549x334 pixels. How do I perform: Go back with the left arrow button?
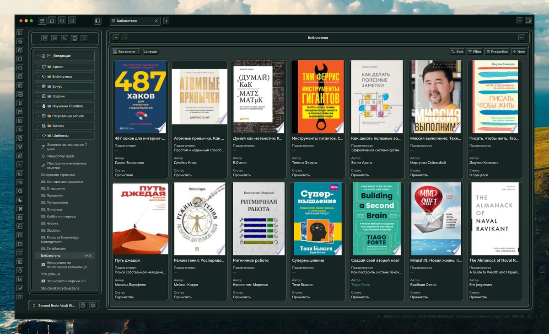pyautogui.click(x=116, y=37)
